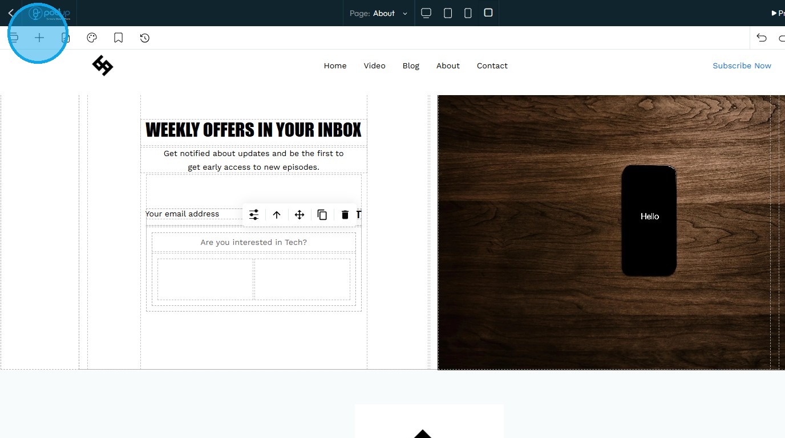Screen dimensions: 785x438
Task: Switch to tablet device preview
Action: click(448, 13)
